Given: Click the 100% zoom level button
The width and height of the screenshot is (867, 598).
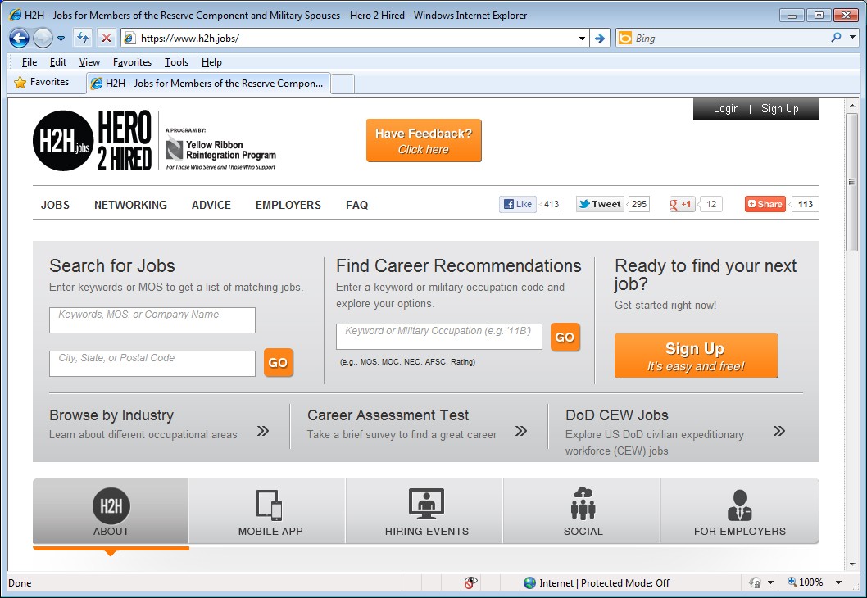Looking at the screenshot, I should tap(806, 582).
